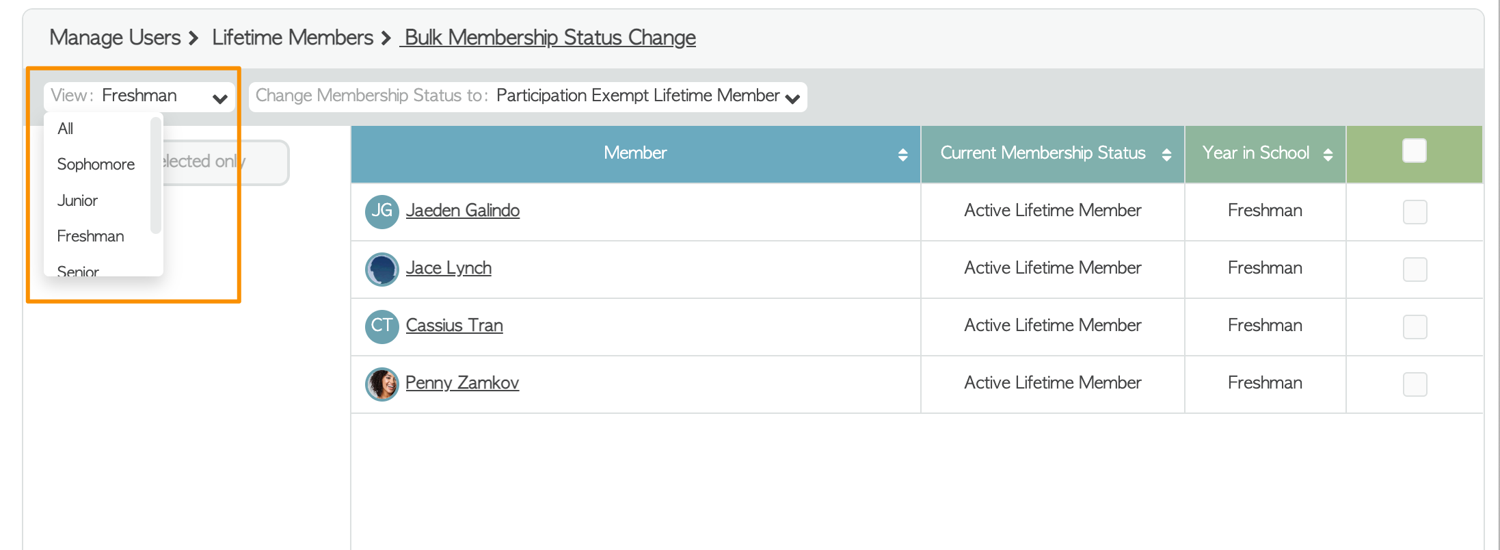Choose Sophomore from the View list
The image size is (1500, 550).
(x=96, y=164)
